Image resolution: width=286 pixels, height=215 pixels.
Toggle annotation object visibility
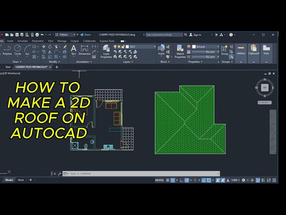[218, 180]
